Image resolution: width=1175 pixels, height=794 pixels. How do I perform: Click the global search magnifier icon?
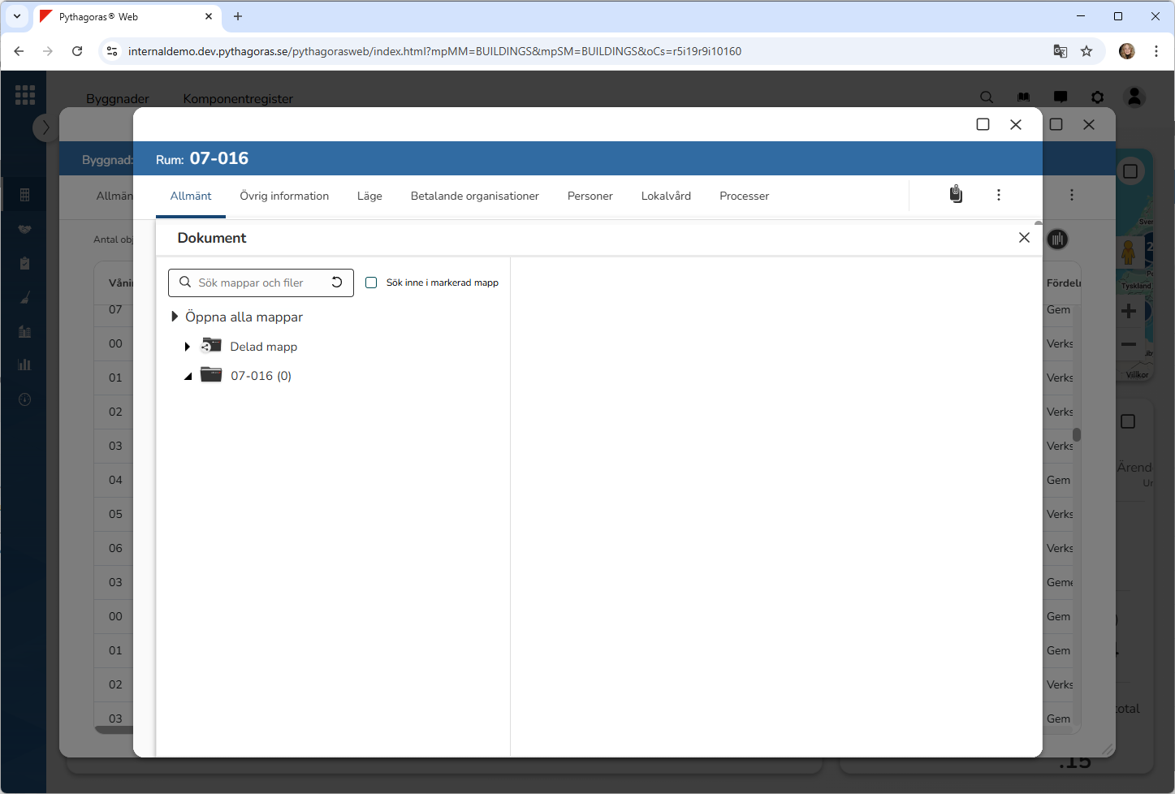986,97
